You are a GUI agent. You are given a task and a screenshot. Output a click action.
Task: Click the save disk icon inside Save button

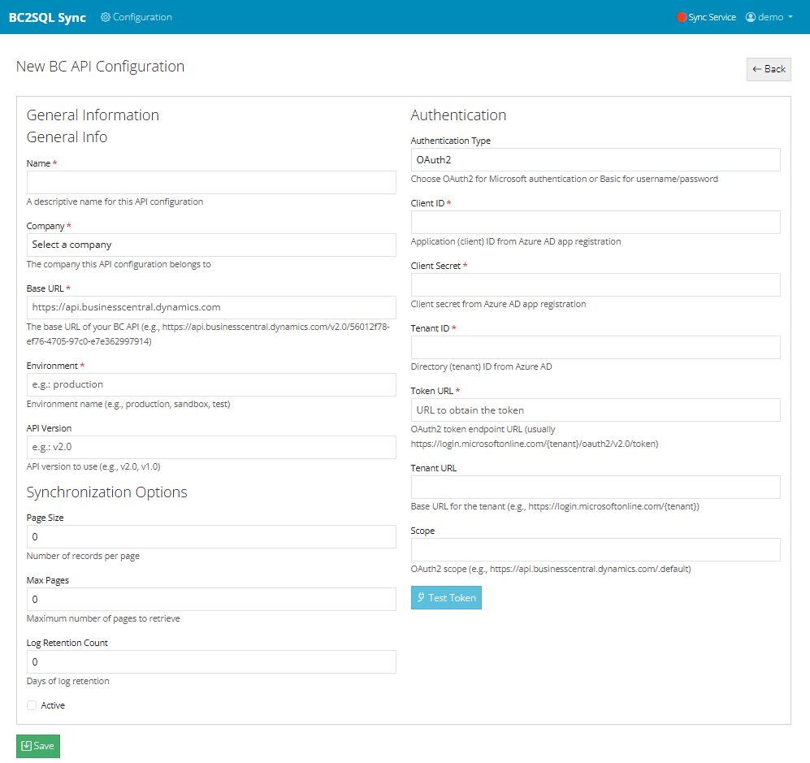tap(27, 745)
